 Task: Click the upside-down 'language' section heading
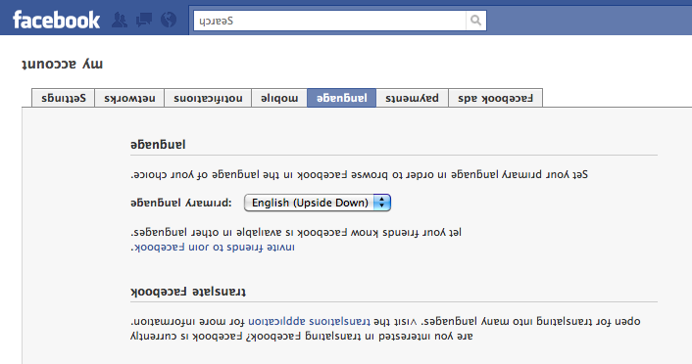pyautogui.click(x=158, y=145)
